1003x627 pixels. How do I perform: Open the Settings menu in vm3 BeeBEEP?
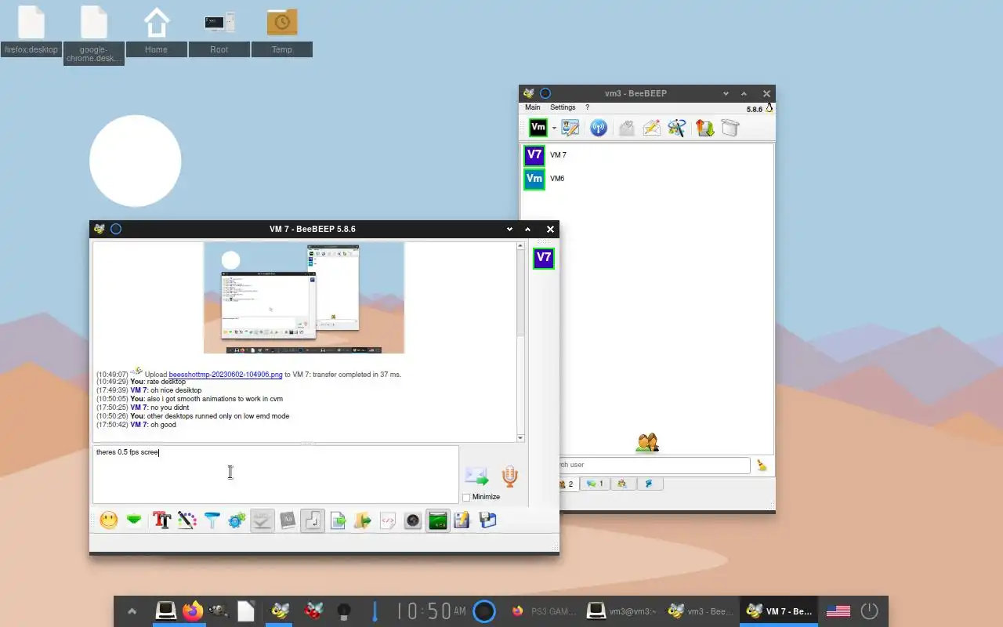[563, 107]
